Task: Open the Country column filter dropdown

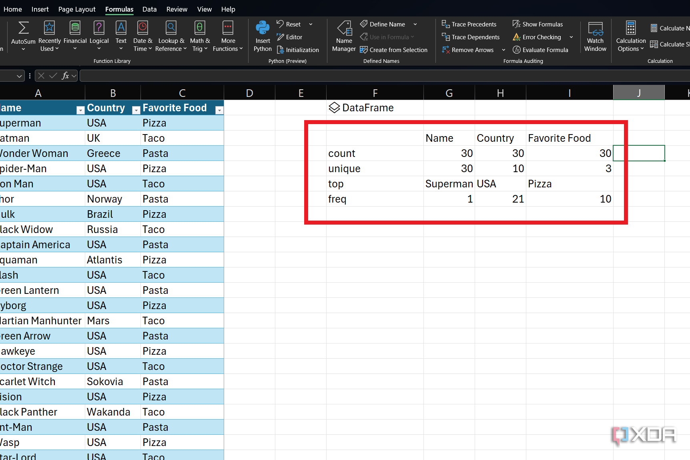Action: [x=136, y=110]
